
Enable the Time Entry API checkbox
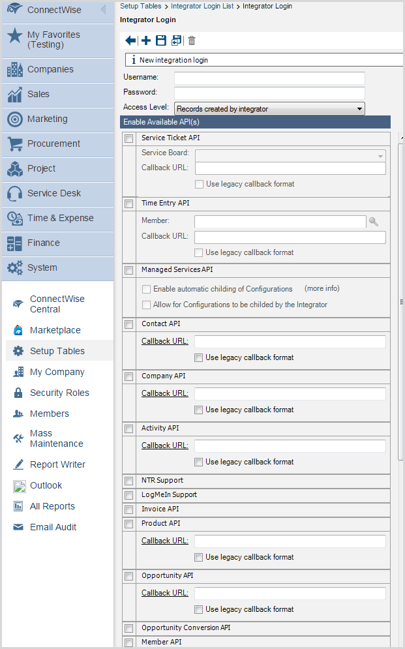point(128,204)
